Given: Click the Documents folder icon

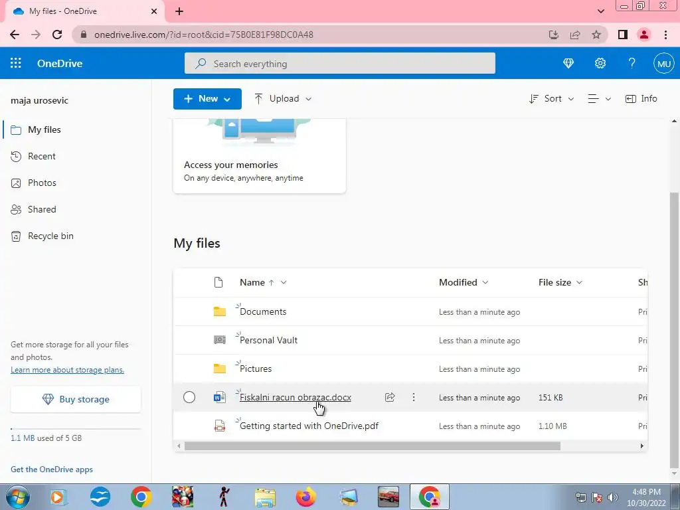Looking at the screenshot, I should (219, 311).
